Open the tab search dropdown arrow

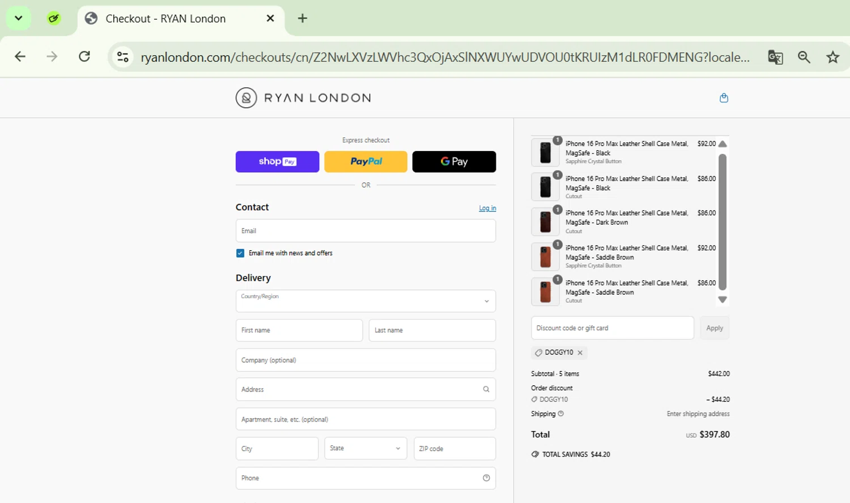(18, 18)
